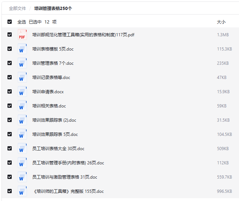Click the Word icon for 员工培训与激励管理表格 31页.doc
Image resolution: width=239 pixels, height=201 pixels.
coord(22,177)
